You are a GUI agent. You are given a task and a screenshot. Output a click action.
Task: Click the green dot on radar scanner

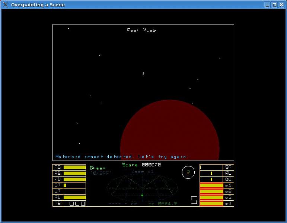click(x=142, y=195)
